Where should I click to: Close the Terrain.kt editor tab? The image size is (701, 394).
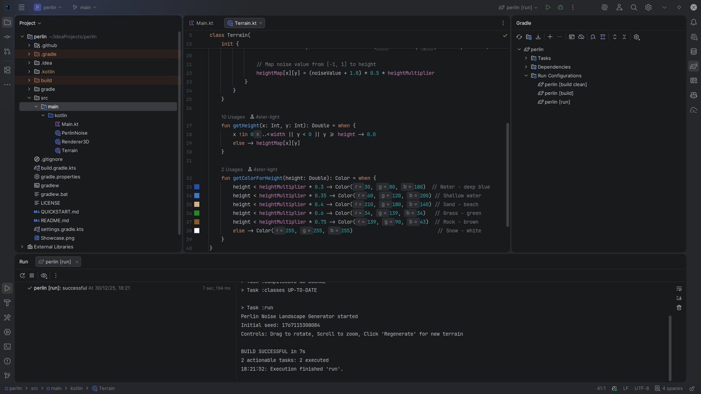[261, 23]
